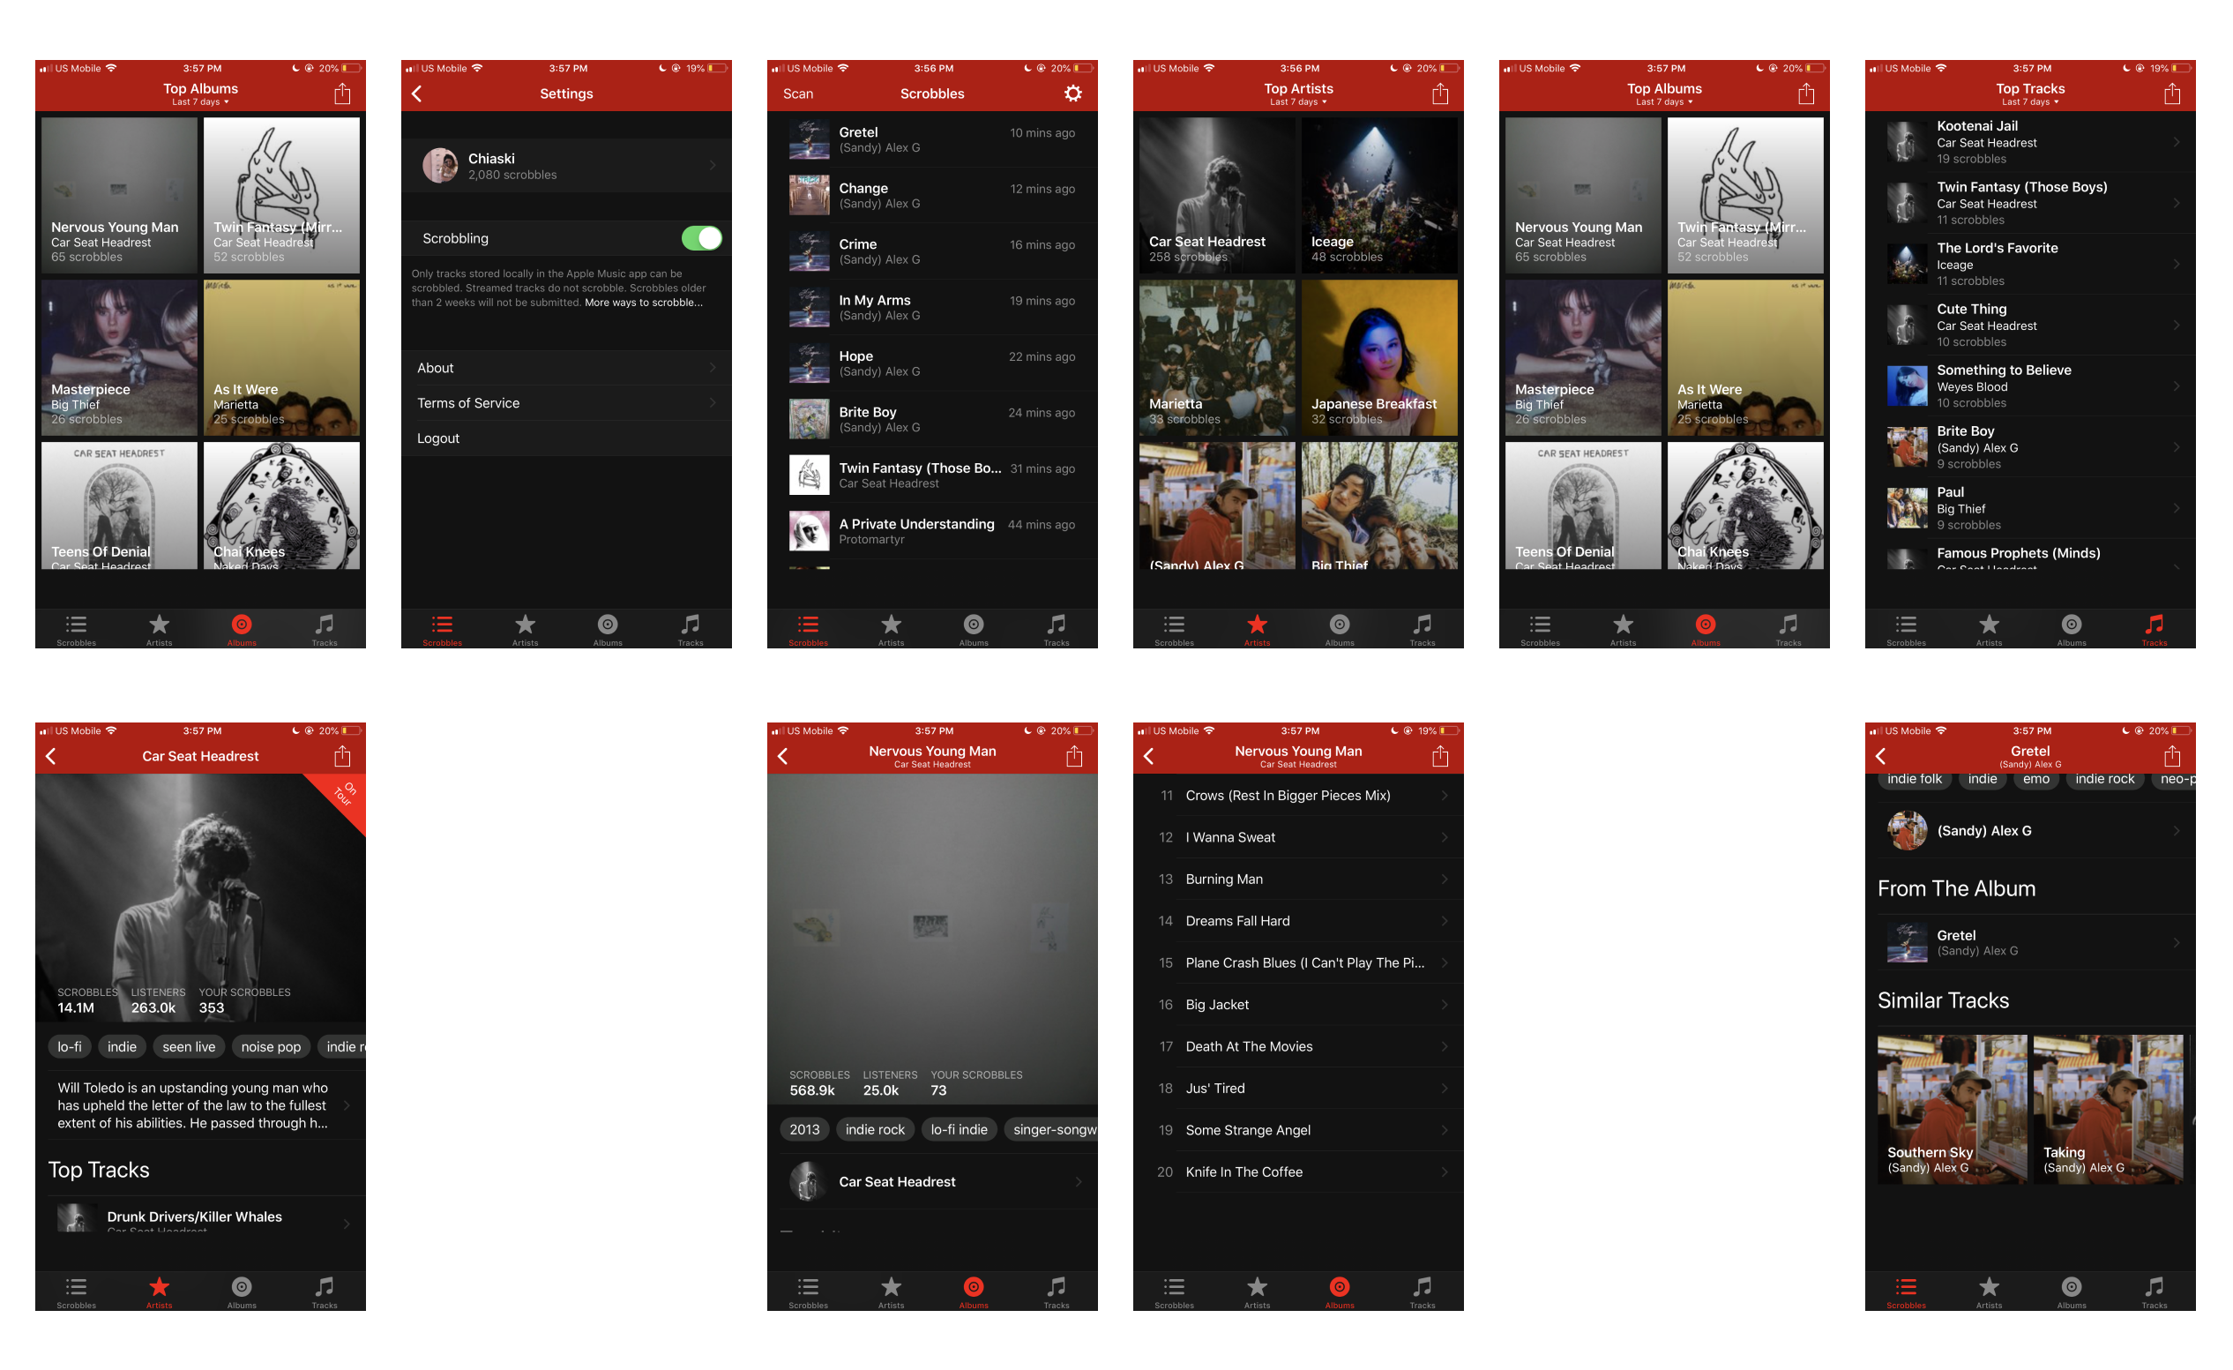Select the emo tag on Gretel page
This screenshot has width=2233, height=1370.
click(x=2035, y=780)
